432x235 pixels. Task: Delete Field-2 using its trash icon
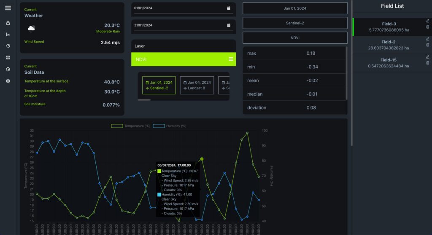[427, 45]
